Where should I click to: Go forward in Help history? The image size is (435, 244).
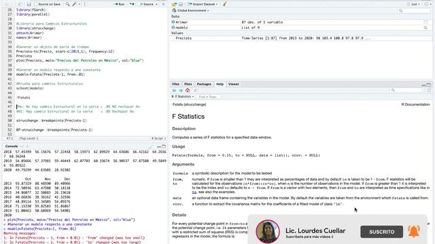pyautogui.click(x=181, y=90)
